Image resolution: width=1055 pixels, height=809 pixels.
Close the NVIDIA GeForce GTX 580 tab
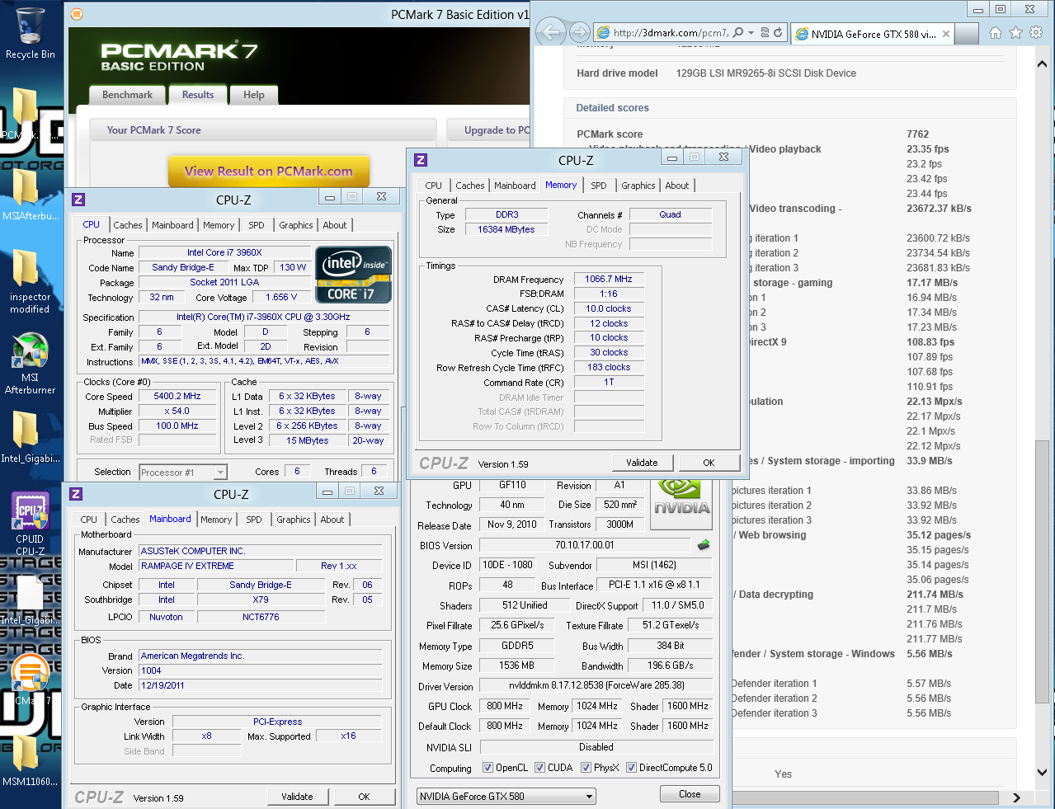coord(945,34)
